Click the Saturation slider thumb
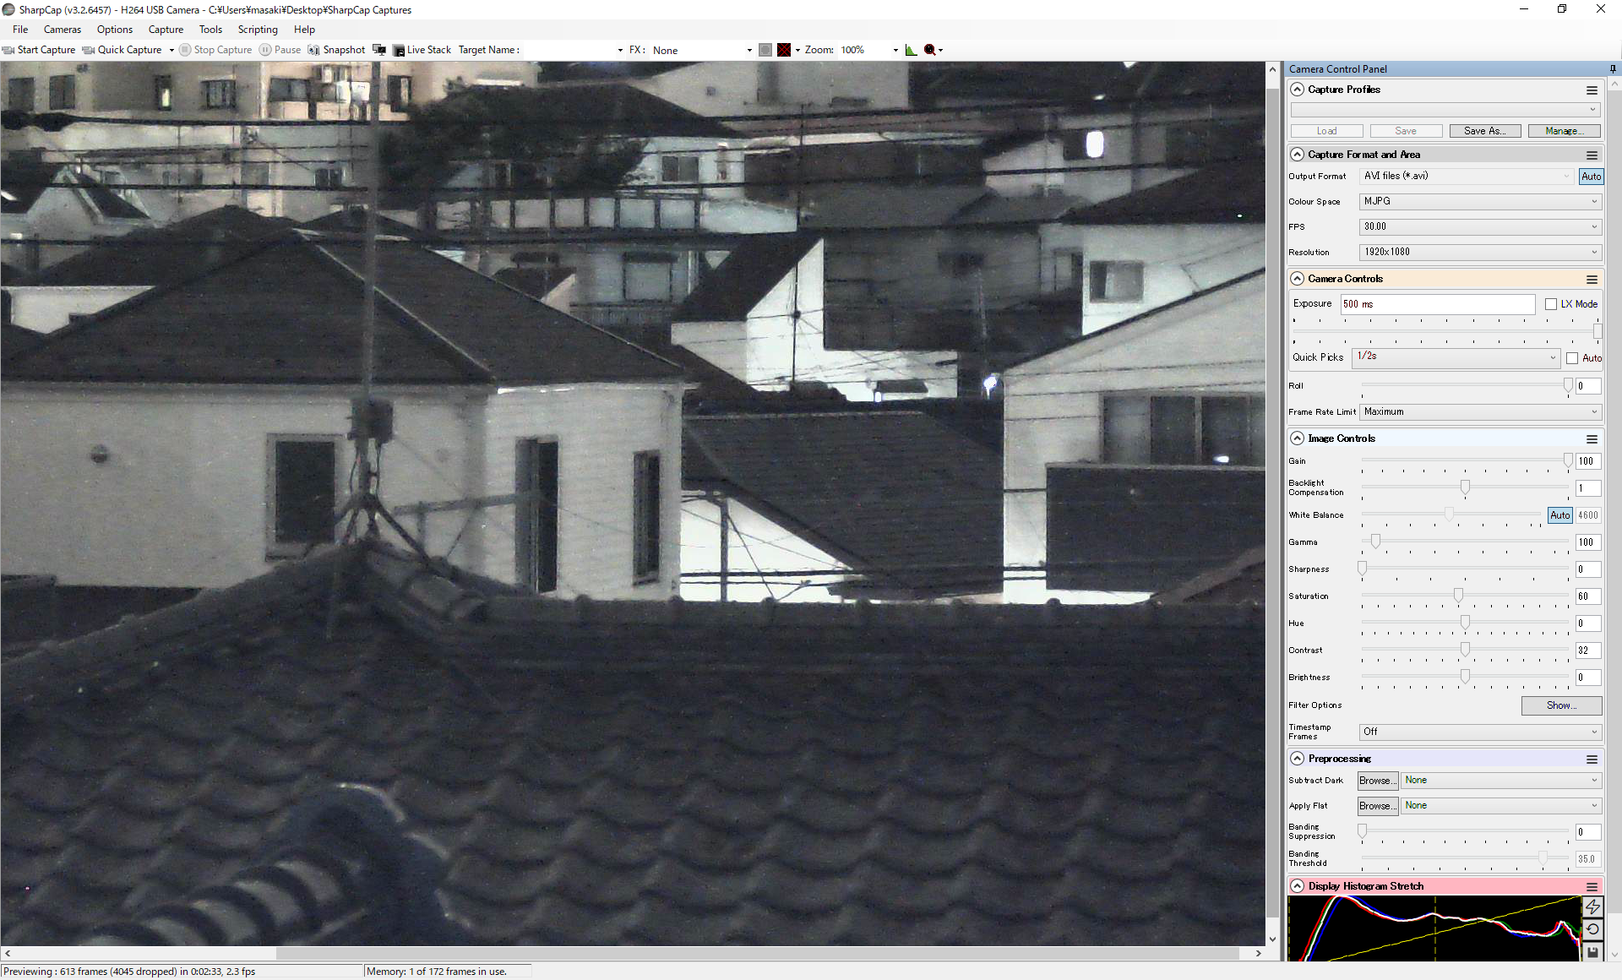Viewport: 1622px width, 980px height. [1458, 596]
